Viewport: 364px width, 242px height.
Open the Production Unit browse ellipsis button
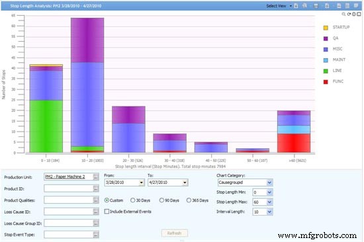pyautogui.click(x=96, y=177)
